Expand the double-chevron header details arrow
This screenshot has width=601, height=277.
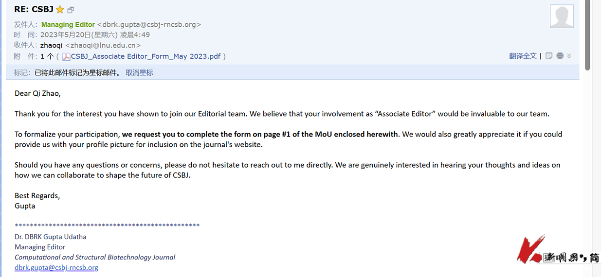pyautogui.click(x=569, y=56)
